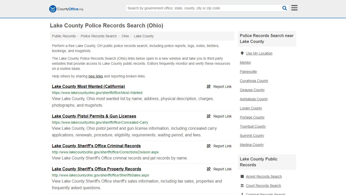
Task: Go to Ohio breadcrumb
Action: click(125, 36)
